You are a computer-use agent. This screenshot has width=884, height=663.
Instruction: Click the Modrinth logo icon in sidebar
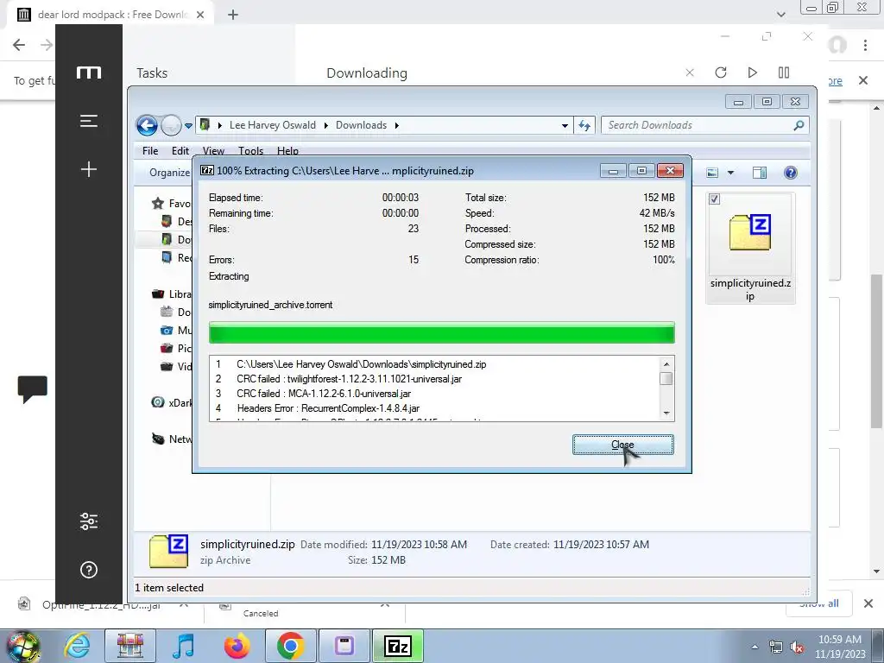89,73
